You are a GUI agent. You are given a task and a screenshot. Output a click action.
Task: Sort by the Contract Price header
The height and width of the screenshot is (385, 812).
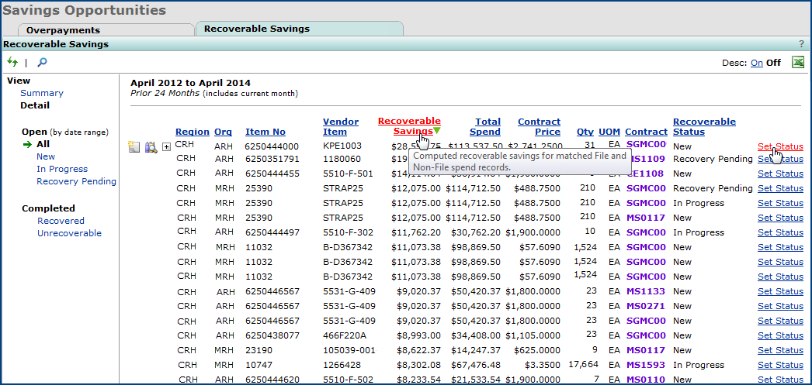pyautogui.click(x=539, y=127)
